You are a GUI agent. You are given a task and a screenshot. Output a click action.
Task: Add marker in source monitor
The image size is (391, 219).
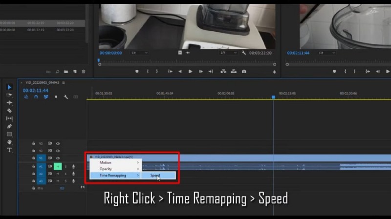pos(137,72)
